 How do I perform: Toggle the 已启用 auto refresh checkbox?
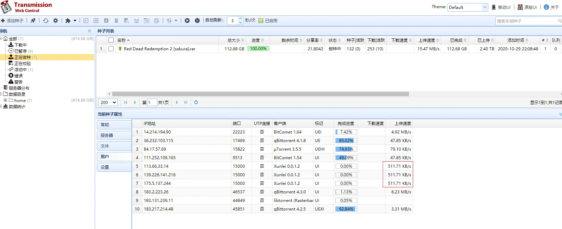tap(261, 21)
